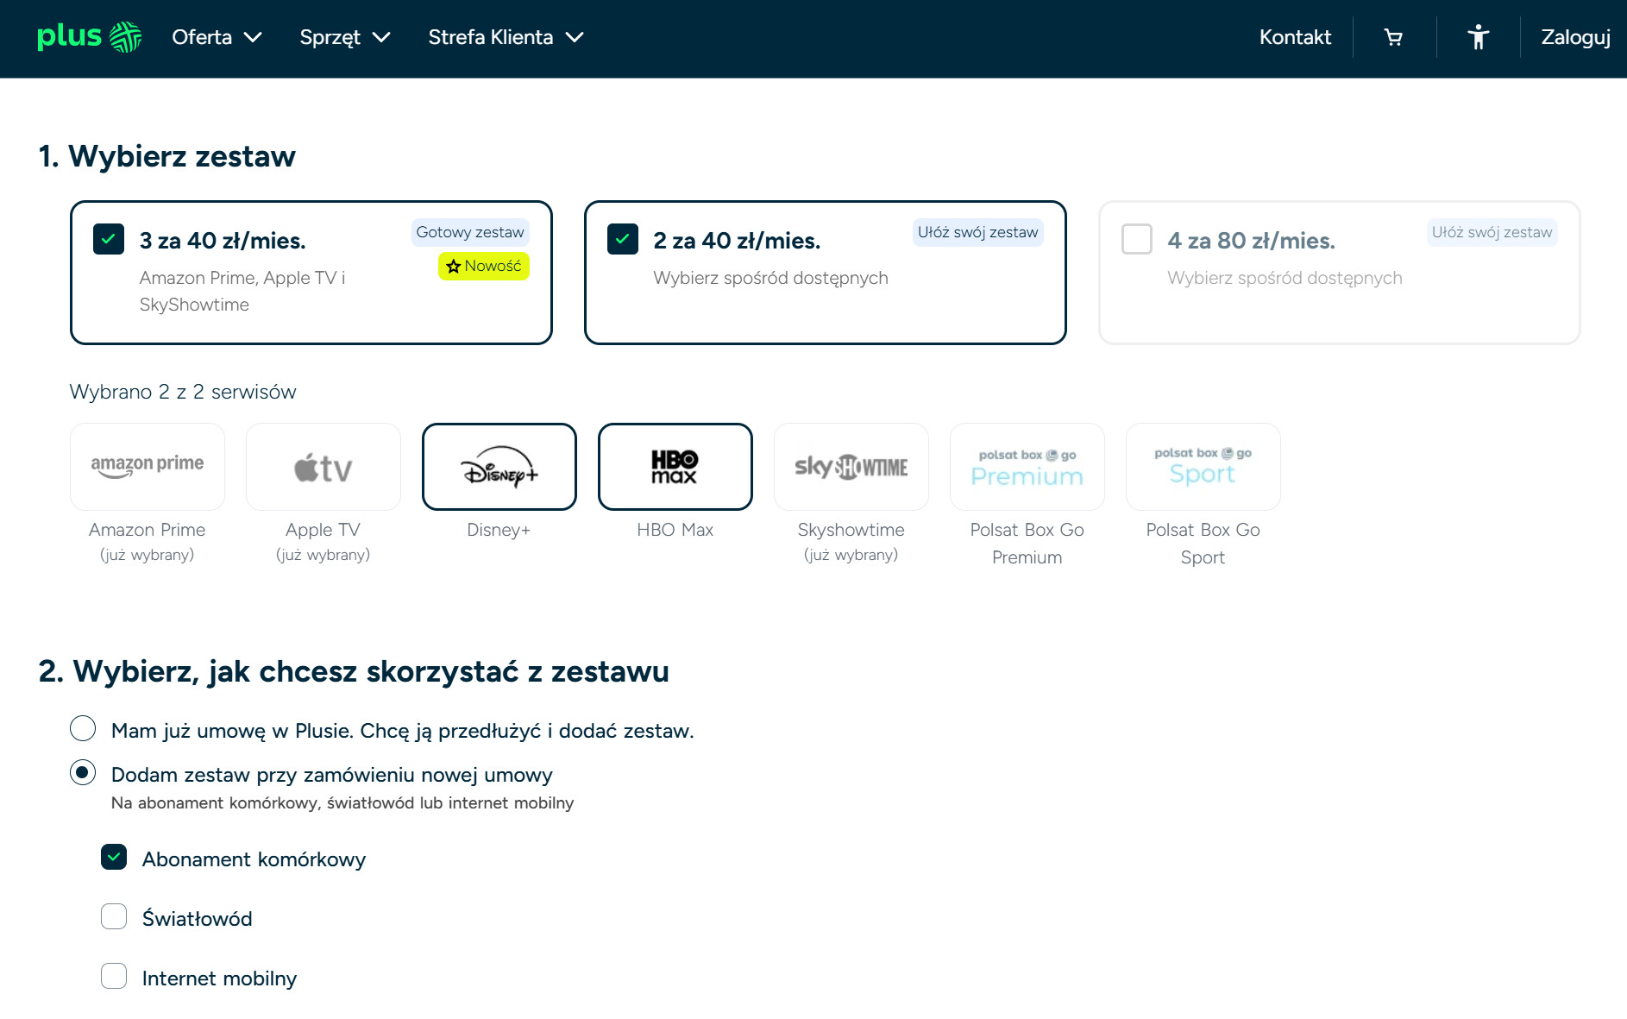Go to the Kontakt page
The image size is (1627, 1019).
(x=1294, y=37)
